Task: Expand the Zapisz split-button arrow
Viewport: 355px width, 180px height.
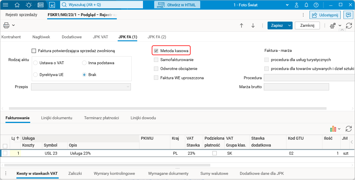Action: coord(289,25)
